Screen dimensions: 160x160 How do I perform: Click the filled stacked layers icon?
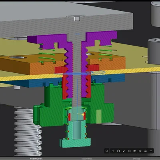[x=135, y=151]
